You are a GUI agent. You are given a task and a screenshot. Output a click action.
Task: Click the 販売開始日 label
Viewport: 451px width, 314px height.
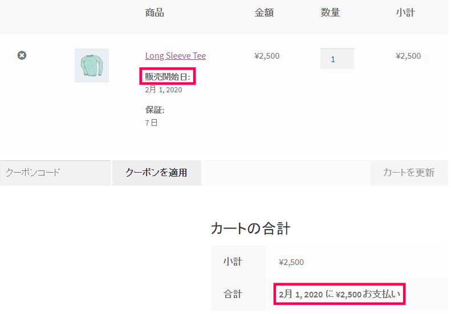tap(168, 77)
